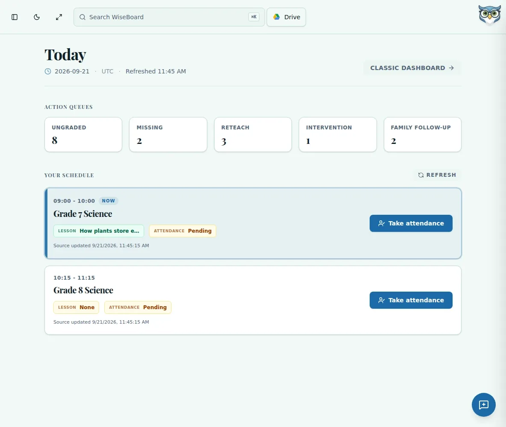Open the lesson 'How plants store e...'
Screen dimensions: 506x427
click(99, 231)
